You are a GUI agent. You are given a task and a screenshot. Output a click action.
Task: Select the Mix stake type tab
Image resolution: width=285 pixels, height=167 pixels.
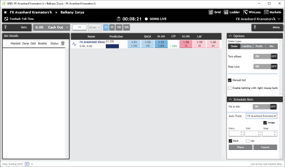tap(271, 46)
